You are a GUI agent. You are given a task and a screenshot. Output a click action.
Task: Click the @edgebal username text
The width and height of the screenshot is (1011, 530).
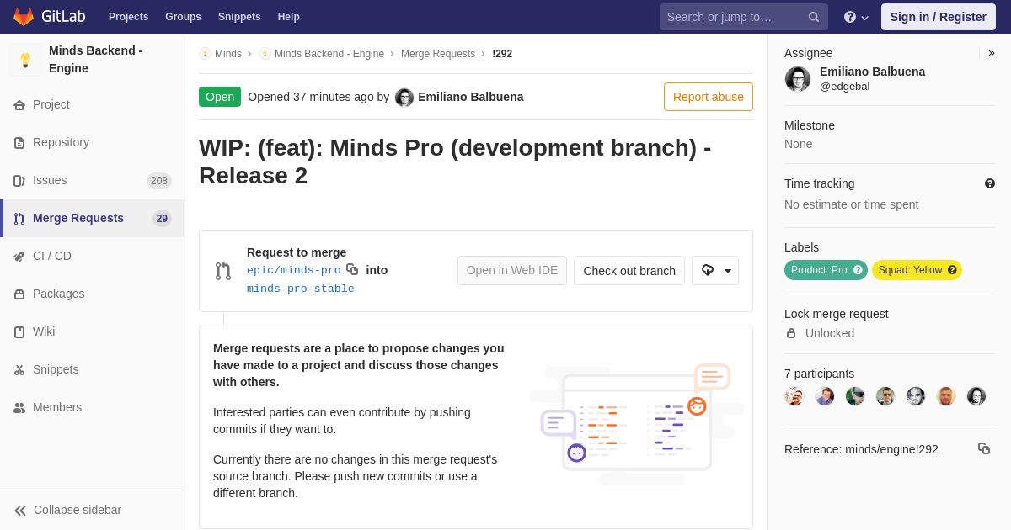[x=845, y=87]
